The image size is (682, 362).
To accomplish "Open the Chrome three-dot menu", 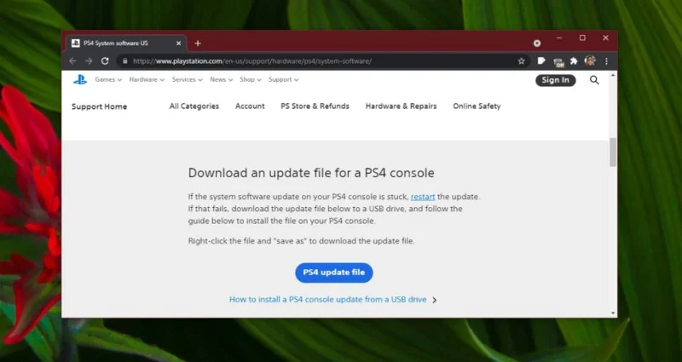I will tap(606, 60).
